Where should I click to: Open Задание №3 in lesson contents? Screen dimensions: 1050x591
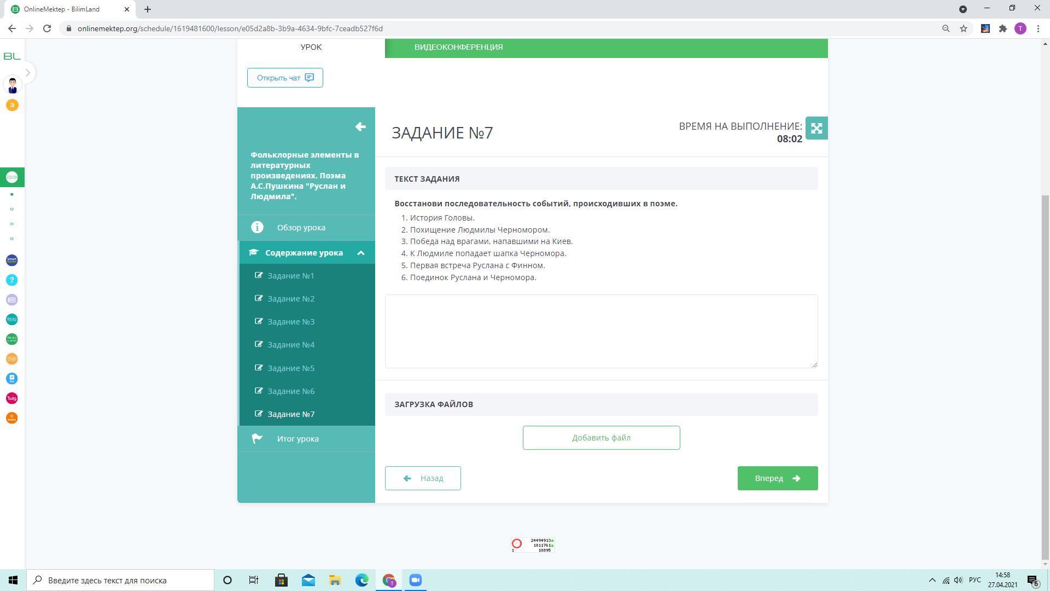(291, 322)
